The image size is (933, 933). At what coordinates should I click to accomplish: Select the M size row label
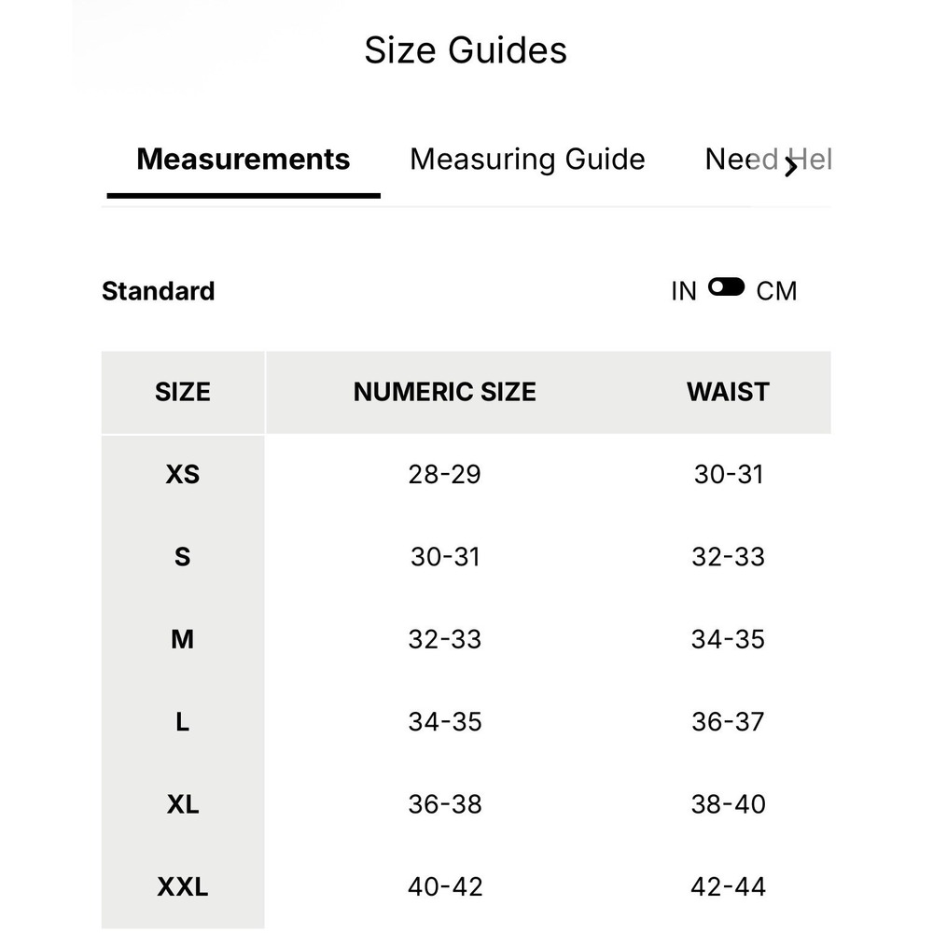(x=183, y=640)
